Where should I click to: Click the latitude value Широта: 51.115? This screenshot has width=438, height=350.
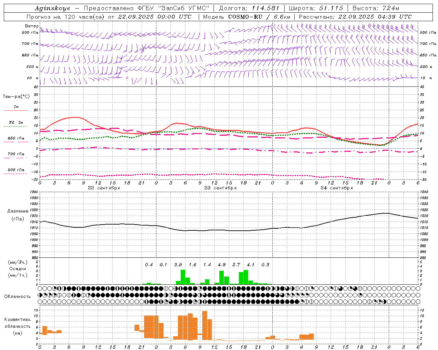(316, 8)
